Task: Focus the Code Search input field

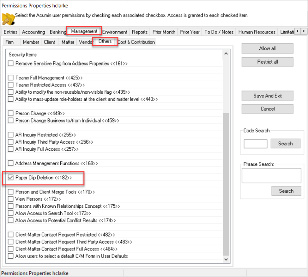Action: [x=255, y=144]
